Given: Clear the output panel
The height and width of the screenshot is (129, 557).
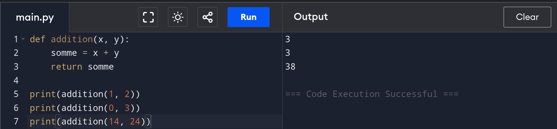Looking at the screenshot, I should (x=527, y=17).
